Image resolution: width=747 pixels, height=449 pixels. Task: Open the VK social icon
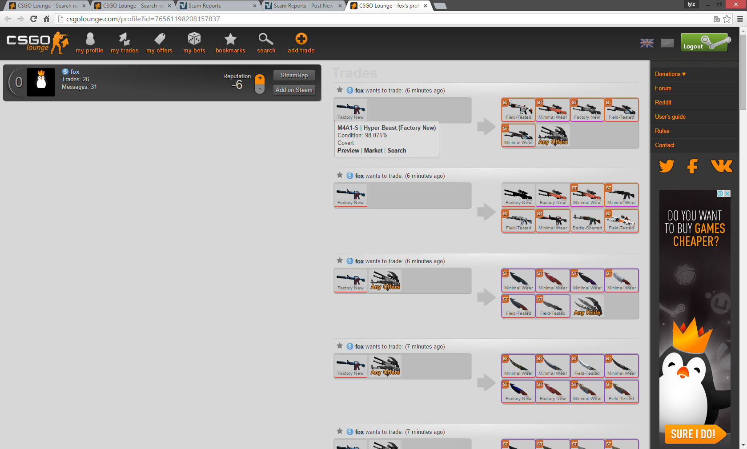(x=721, y=166)
